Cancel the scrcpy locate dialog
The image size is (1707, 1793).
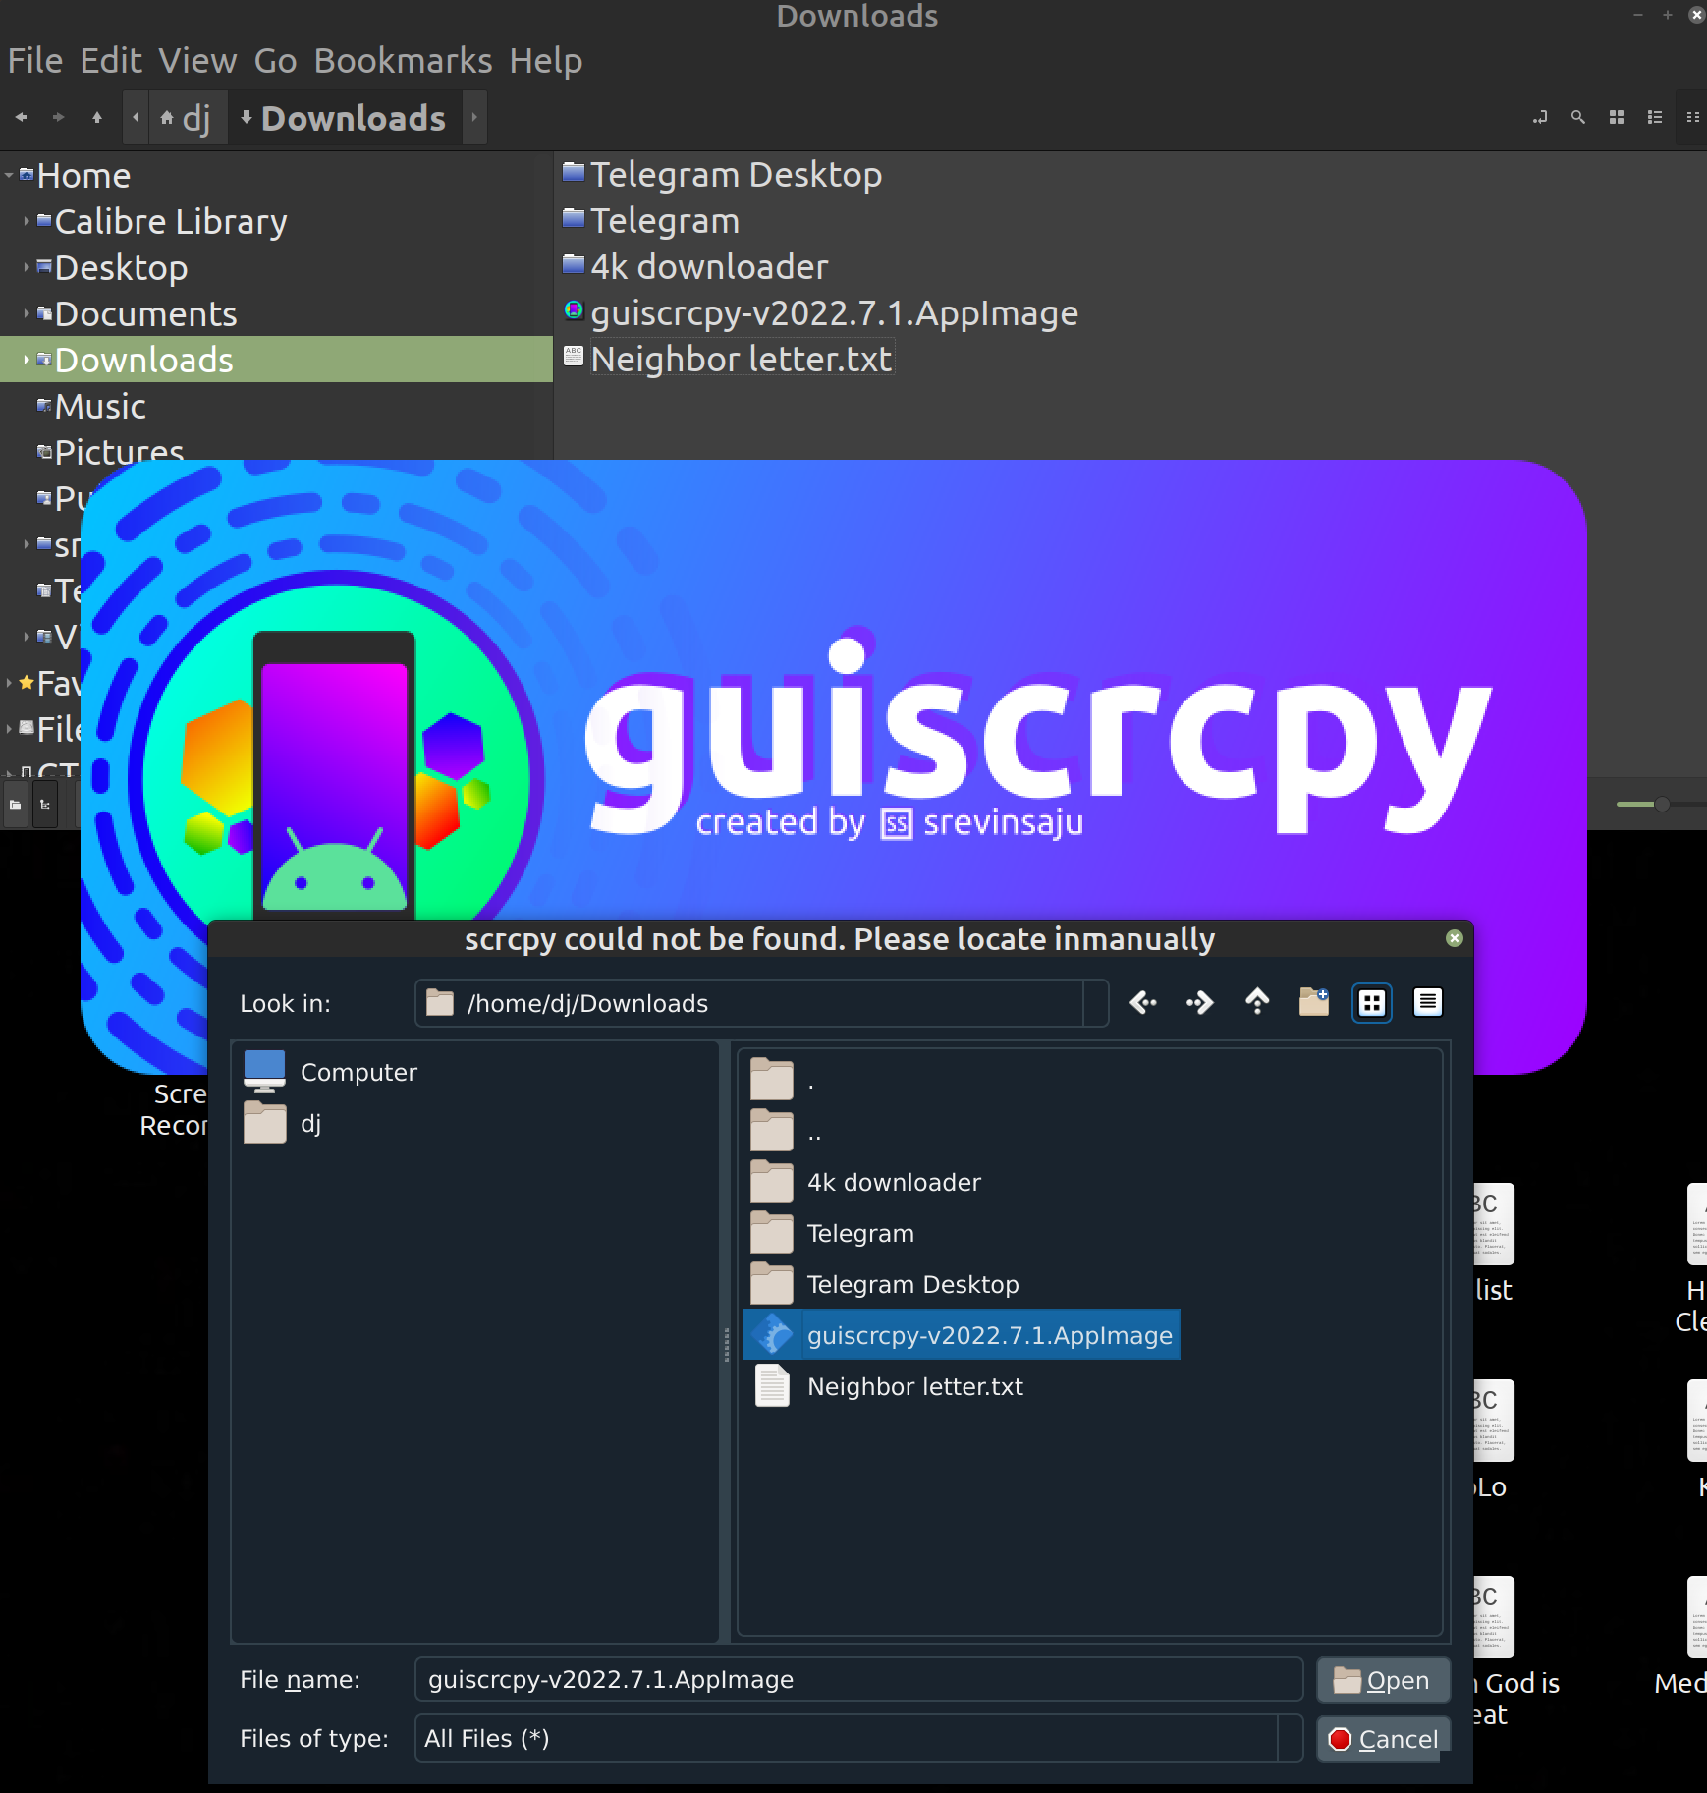[x=1383, y=1739]
